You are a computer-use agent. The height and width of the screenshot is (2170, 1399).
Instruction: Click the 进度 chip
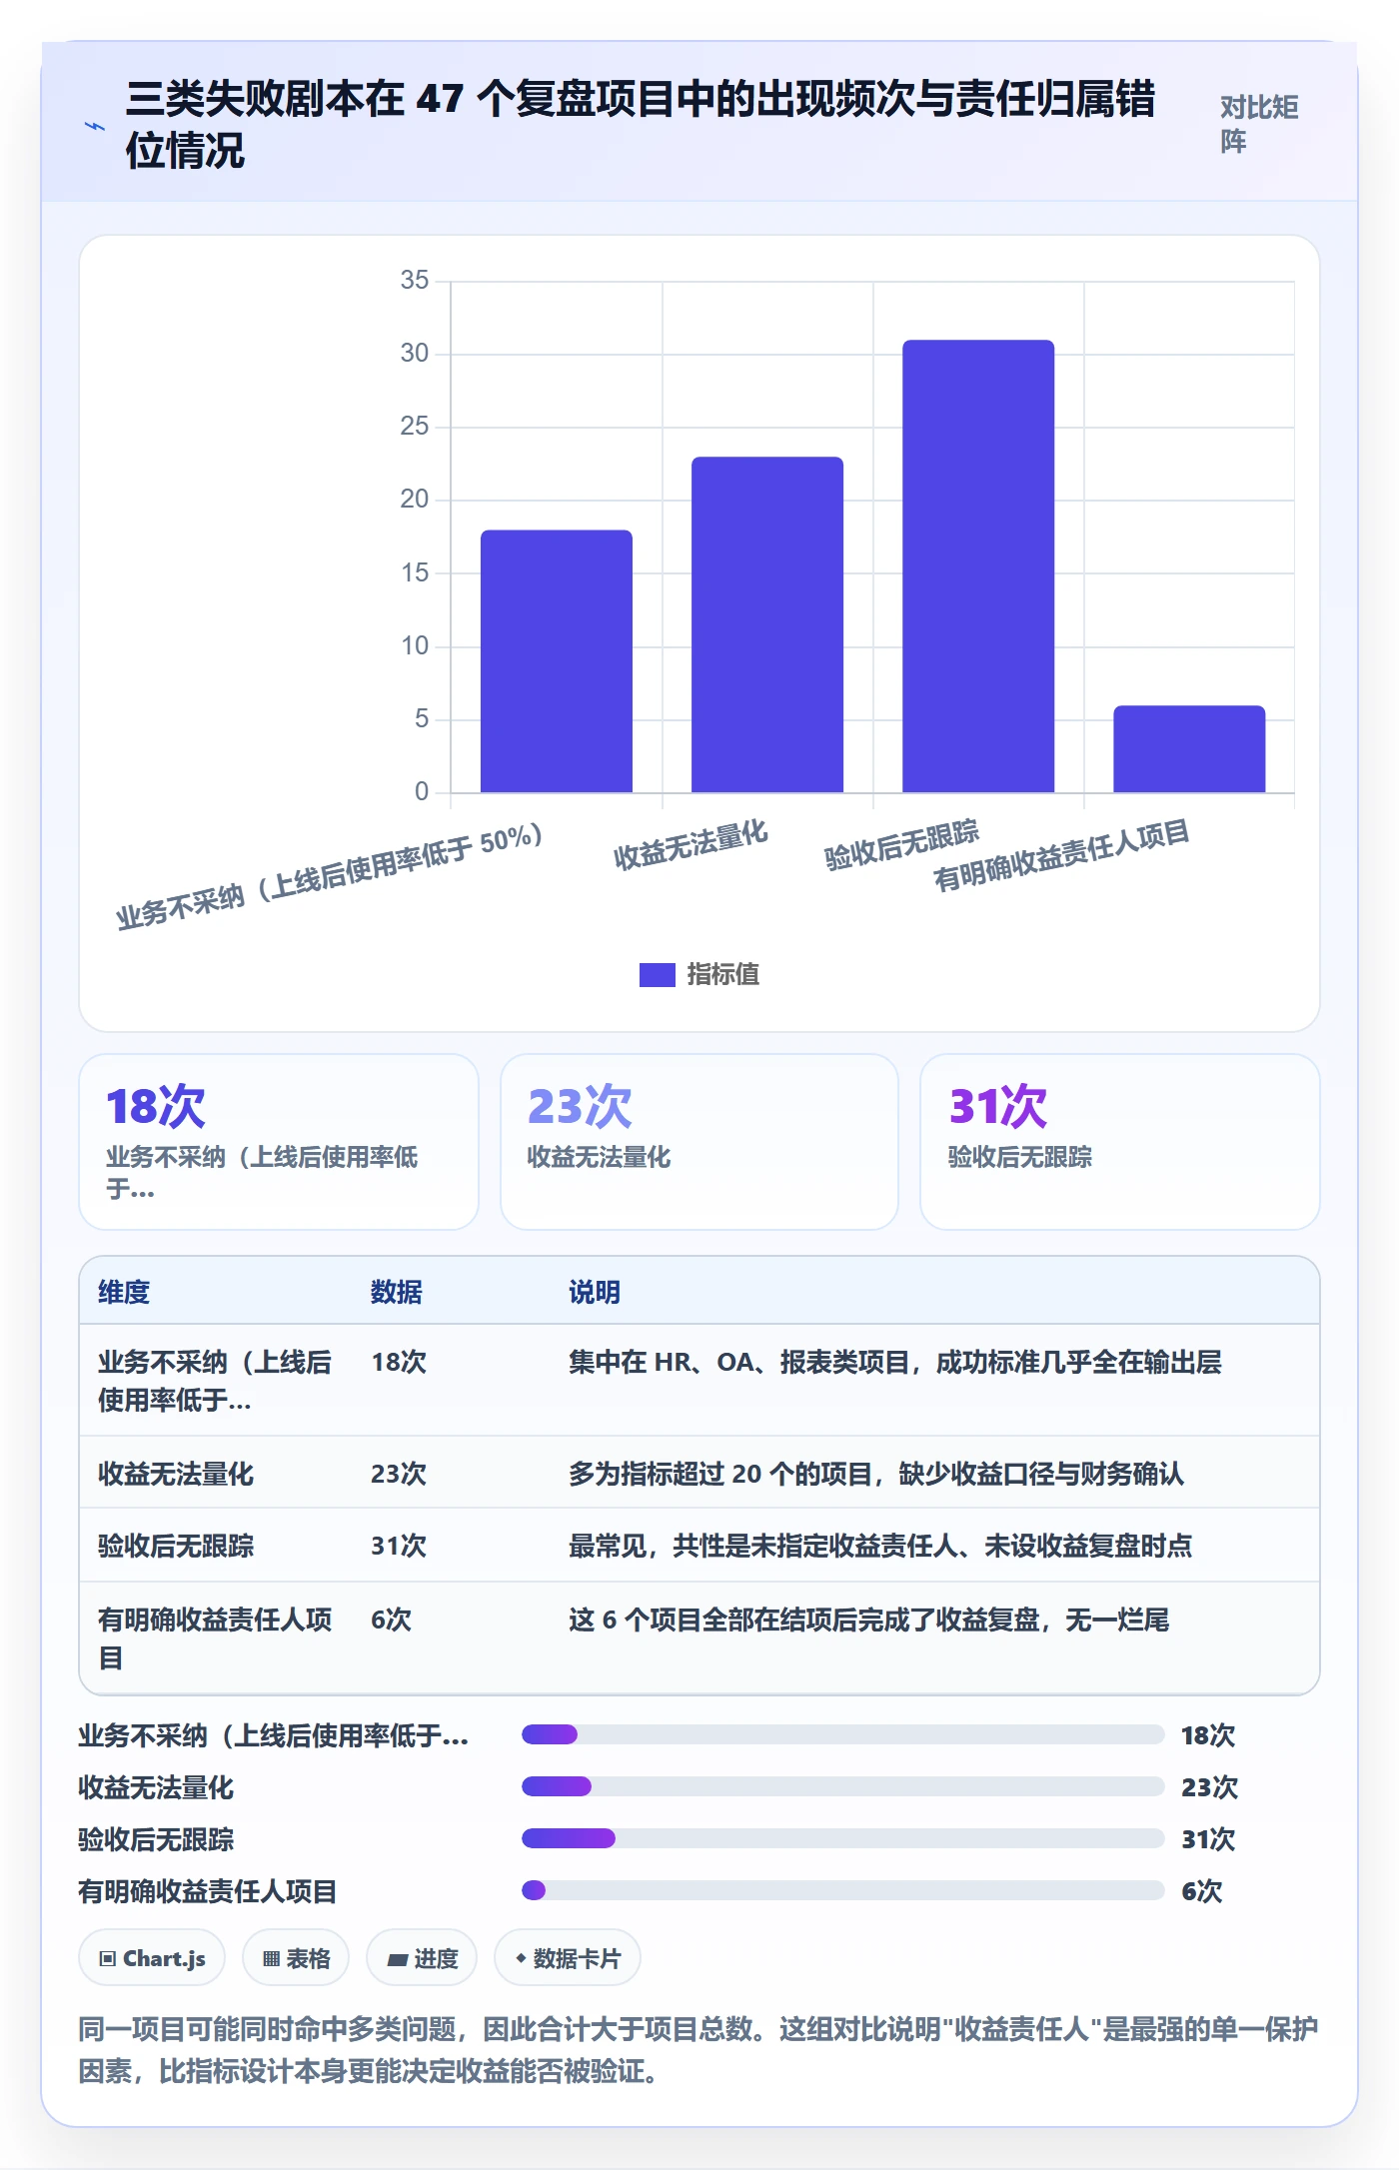422,1958
